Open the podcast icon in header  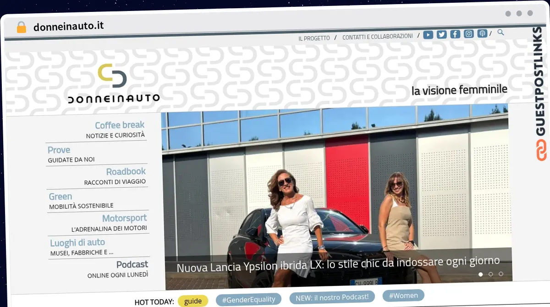coord(482,33)
